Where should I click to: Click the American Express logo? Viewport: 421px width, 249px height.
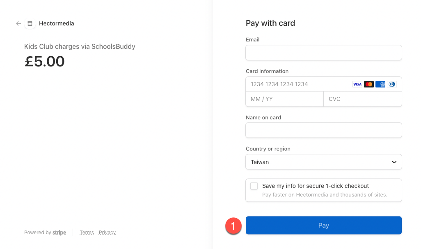click(x=380, y=84)
